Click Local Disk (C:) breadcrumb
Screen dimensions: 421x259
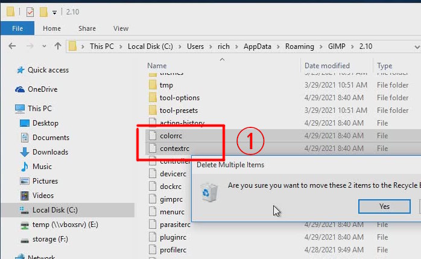150,46
